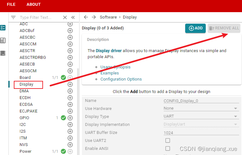Screen dimensions: 242x155
Task: Click Display in the breadcrumb
Action: click(130, 17)
